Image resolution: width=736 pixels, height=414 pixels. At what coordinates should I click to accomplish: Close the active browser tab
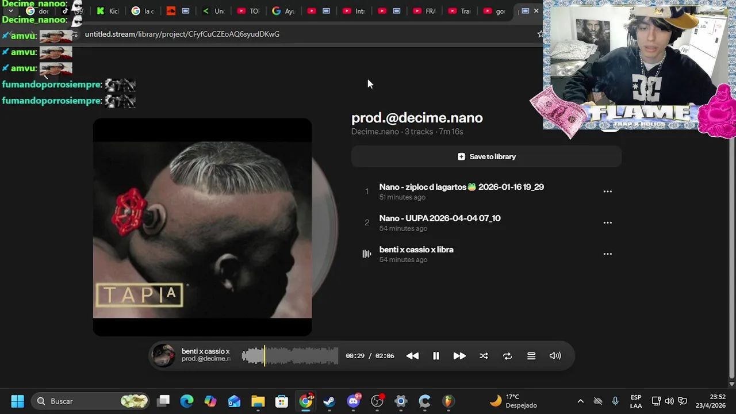tap(536, 11)
